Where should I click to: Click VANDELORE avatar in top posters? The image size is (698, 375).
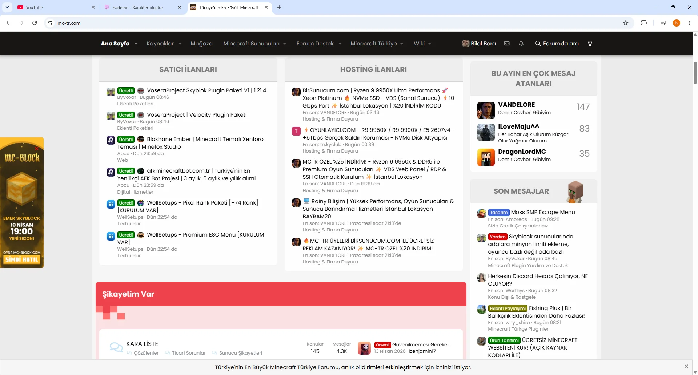[486, 110]
